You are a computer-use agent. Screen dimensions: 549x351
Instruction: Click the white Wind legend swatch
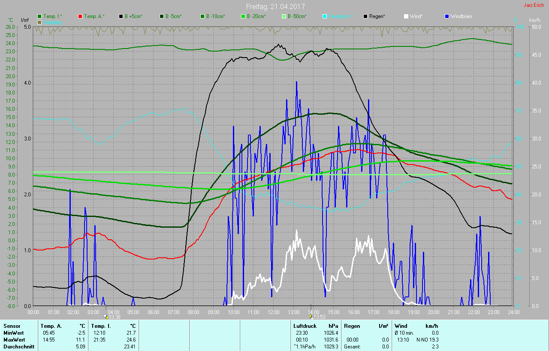(406, 16)
